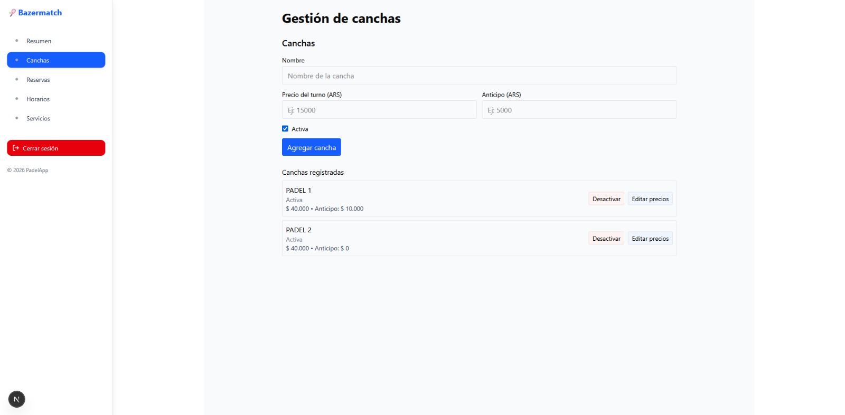Open the Resumen menu item
This screenshot has width=845, height=415.
pos(39,41)
